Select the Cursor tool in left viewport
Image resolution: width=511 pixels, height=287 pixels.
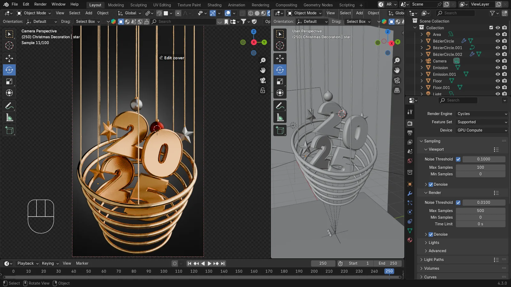[x=9, y=46]
